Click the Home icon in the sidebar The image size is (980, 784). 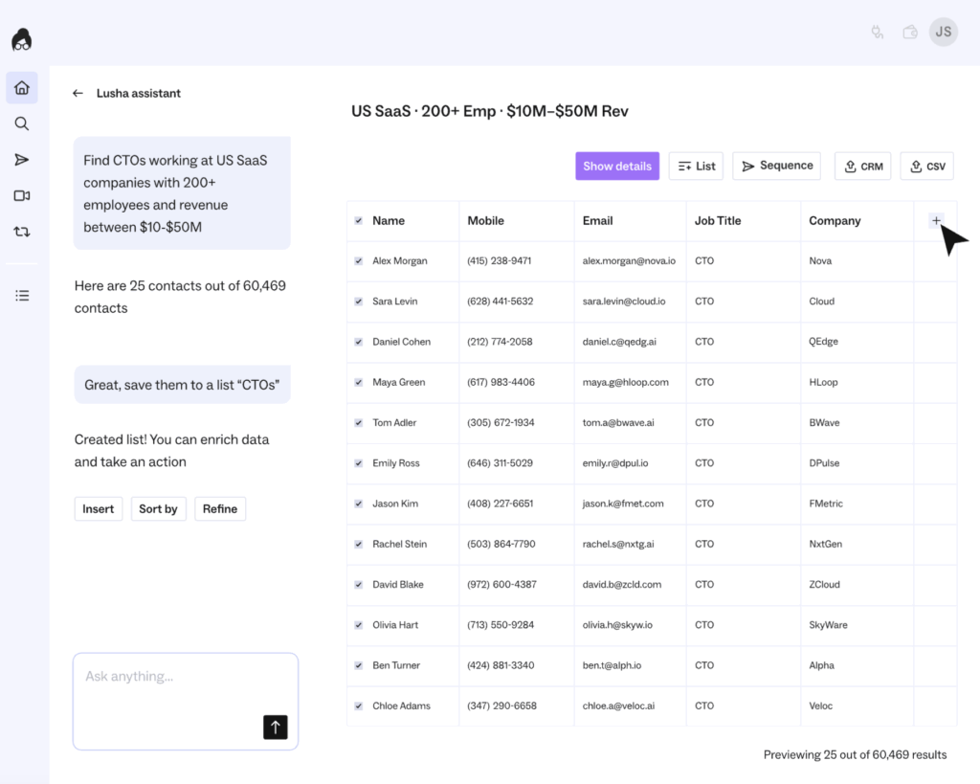(22, 88)
